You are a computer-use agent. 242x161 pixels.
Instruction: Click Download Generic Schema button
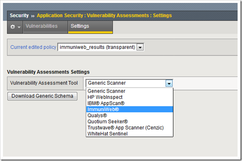tap(42, 96)
